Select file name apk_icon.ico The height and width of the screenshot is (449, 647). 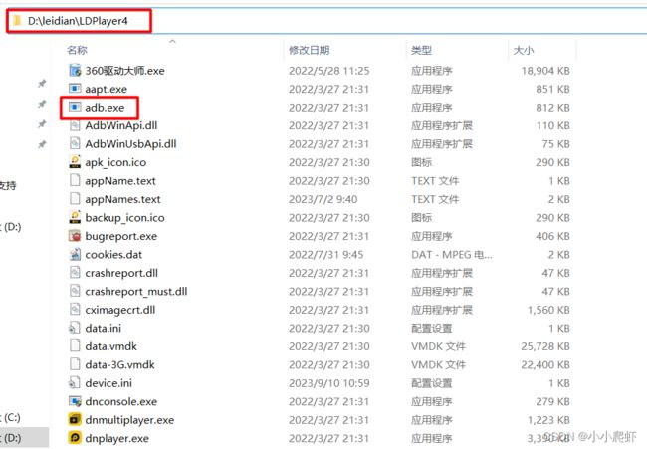tap(115, 162)
